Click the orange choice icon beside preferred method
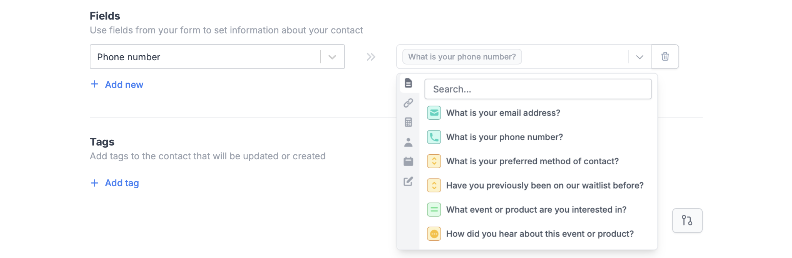The width and height of the screenshot is (792, 258). 434,161
